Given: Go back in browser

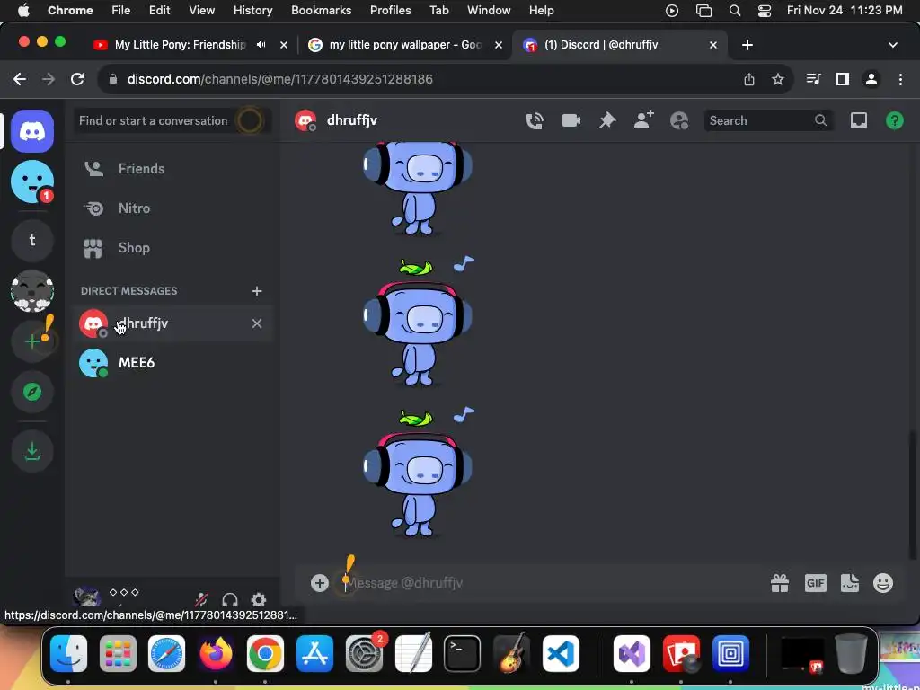Looking at the screenshot, I should coord(20,79).
